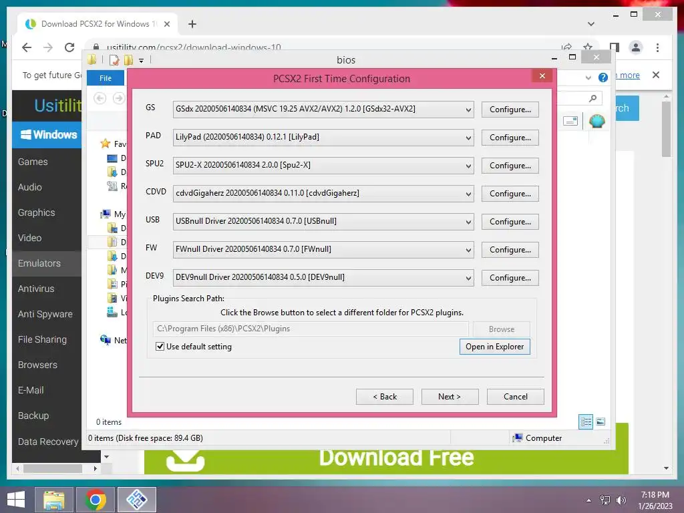Open the explorer help question mark
The height and width of the screenshot is (513, 684).
point(603,77)
